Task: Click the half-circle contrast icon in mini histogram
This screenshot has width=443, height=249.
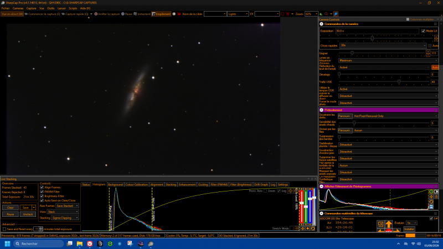Action: point(436,191)
